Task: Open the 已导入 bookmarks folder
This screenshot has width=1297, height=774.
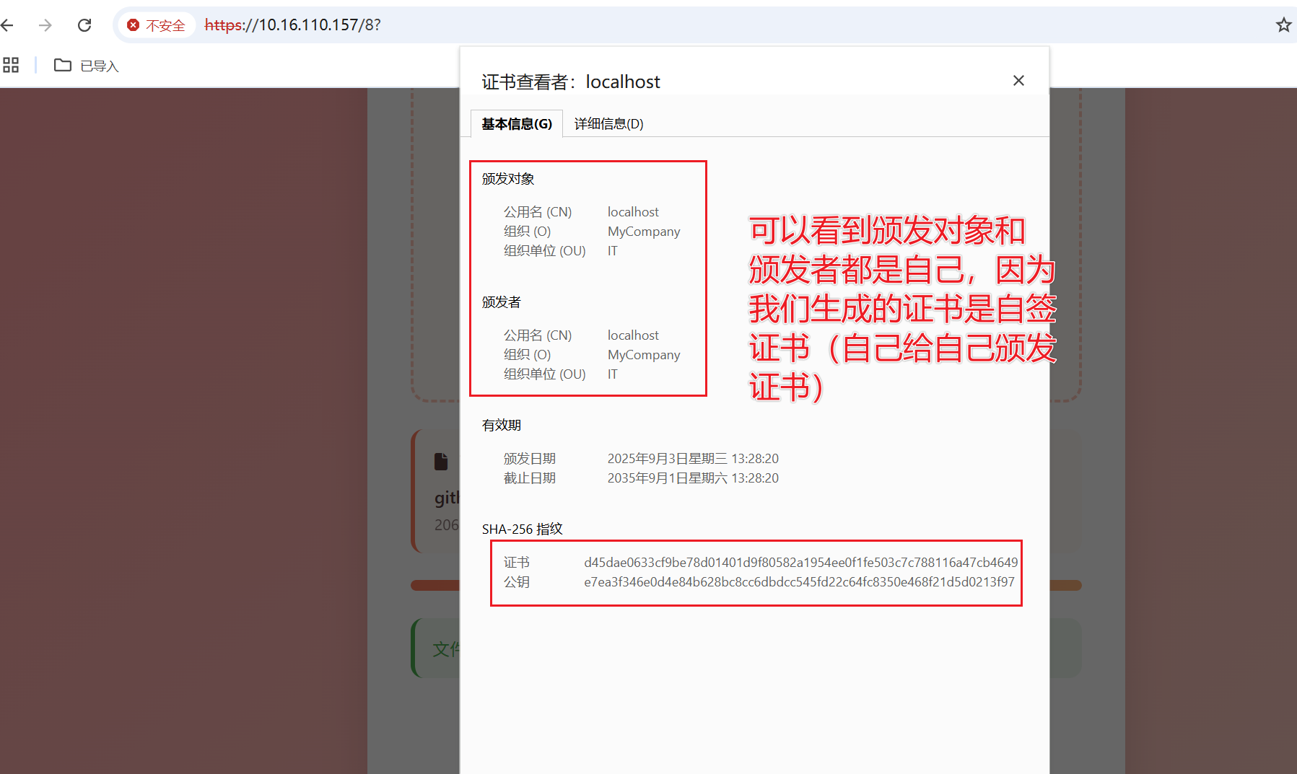Action: click(x=86, y=66)
